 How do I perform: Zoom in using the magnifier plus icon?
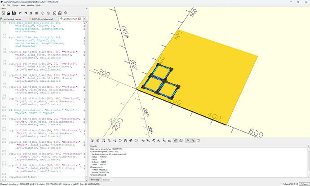pos(109,141)
